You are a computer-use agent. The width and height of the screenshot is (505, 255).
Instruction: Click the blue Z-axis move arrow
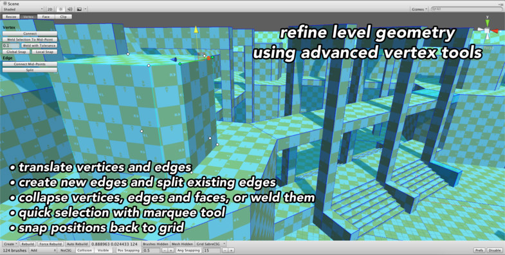pyautogui.click(x=174, y=59)
